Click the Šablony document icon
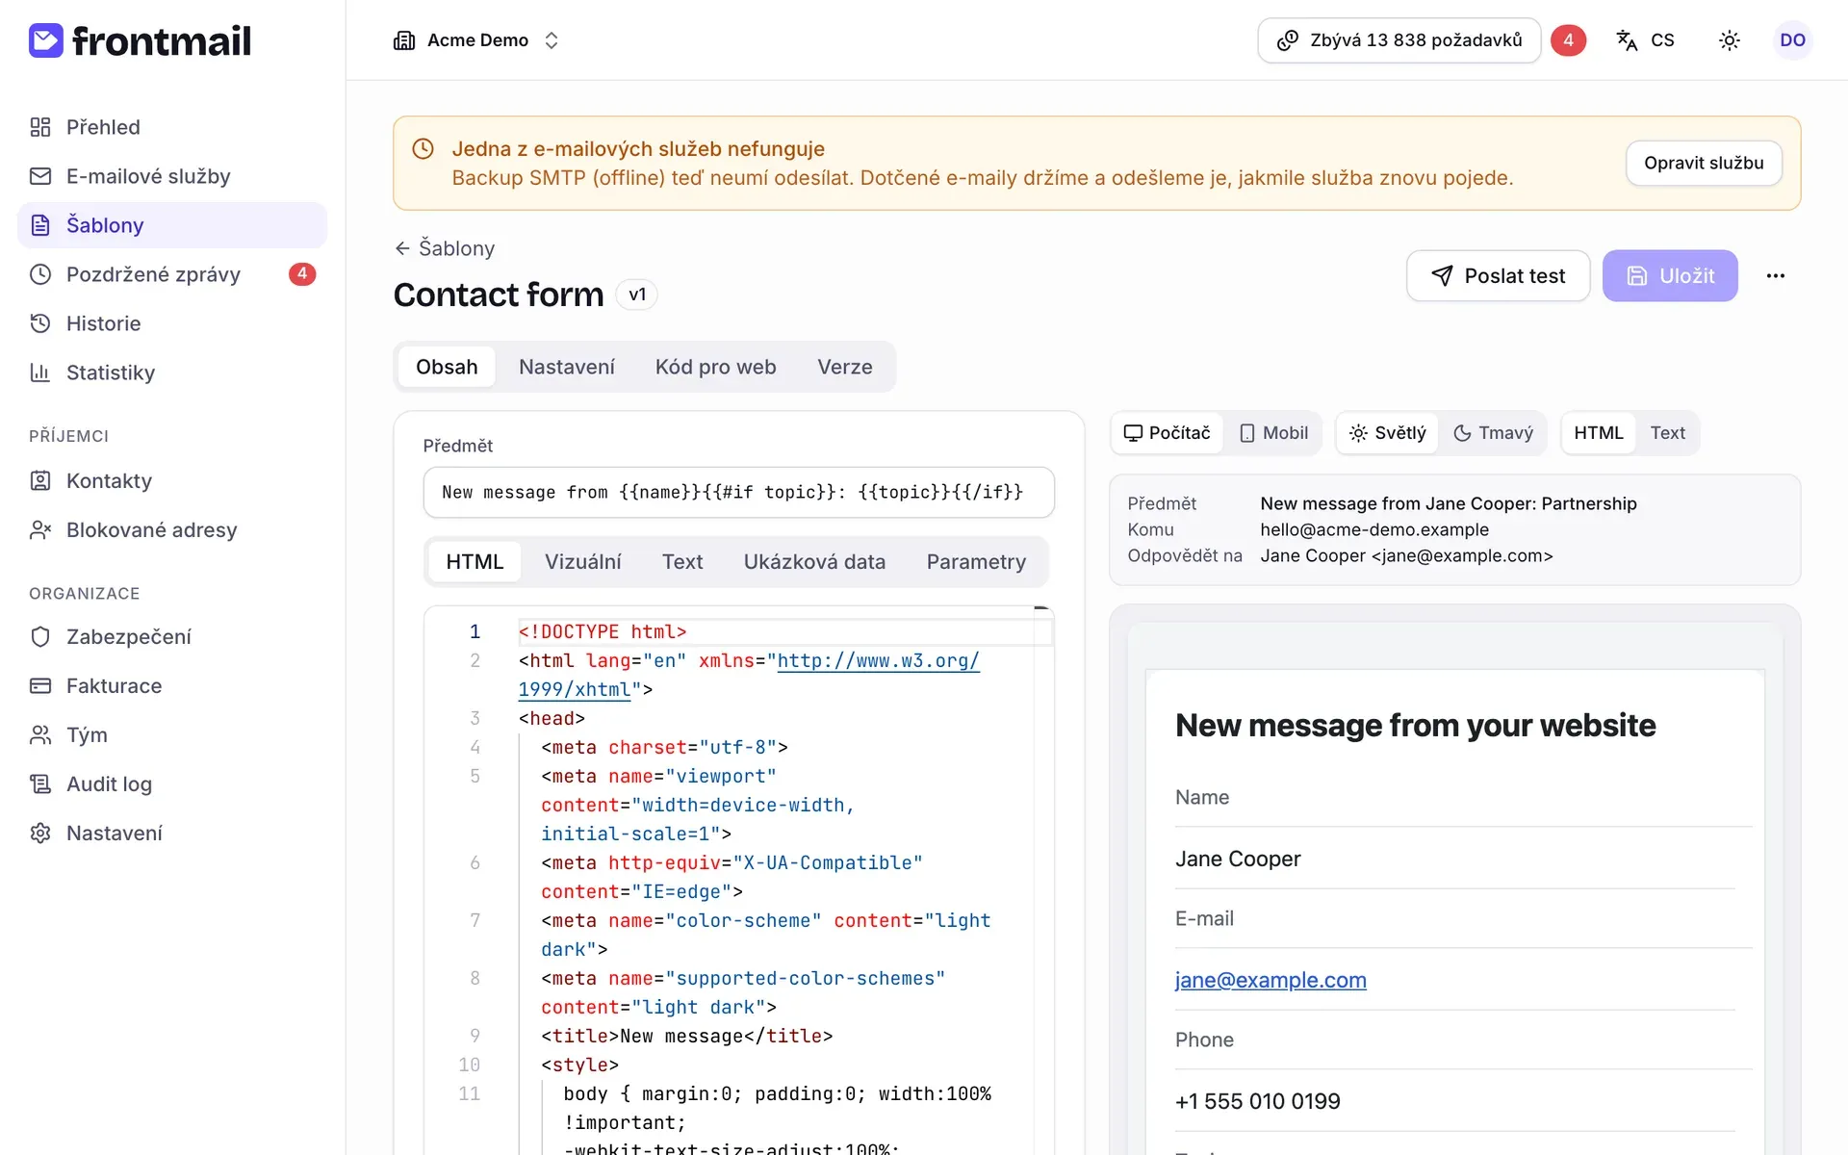The image size is (1848, 1155). (40, 225)
